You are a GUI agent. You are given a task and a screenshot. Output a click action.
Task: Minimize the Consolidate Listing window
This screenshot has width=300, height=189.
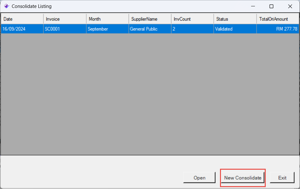(253, 6)
